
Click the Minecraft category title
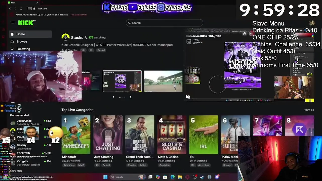[x=69, y=157]
